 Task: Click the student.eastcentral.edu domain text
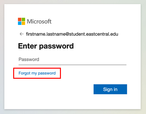coord(94,34)
